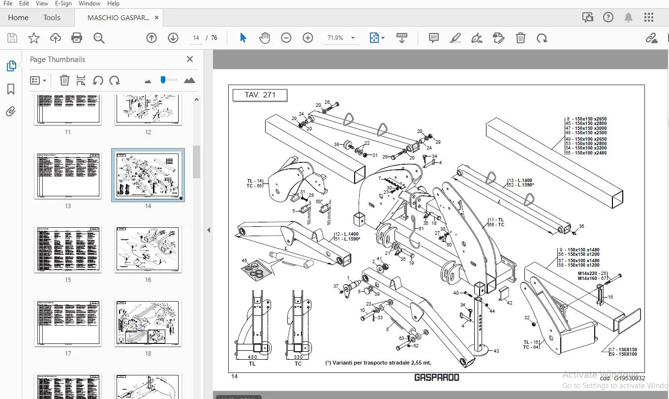
Task: Open the Page Thumbnails sidebar icon
Action: pos(11,66)
